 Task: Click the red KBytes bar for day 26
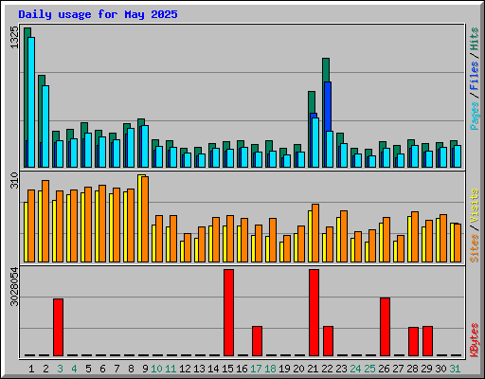point(386,327)
